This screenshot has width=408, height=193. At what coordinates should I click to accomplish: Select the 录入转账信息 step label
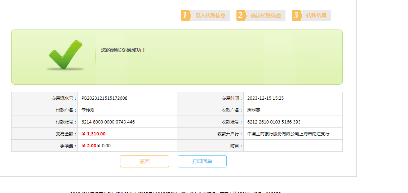coord(210,15)
